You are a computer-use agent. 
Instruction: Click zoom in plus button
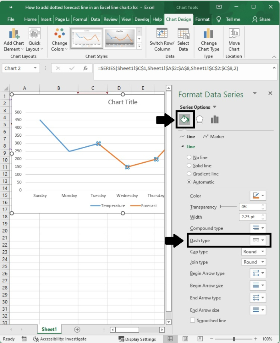point(256,339)
